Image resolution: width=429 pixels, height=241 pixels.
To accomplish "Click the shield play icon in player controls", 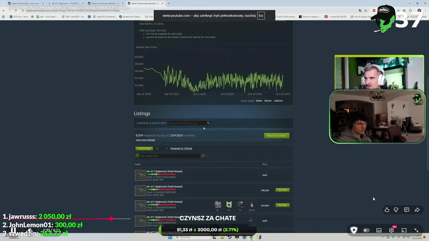I will pyautogui.click(x=354, y=230).
